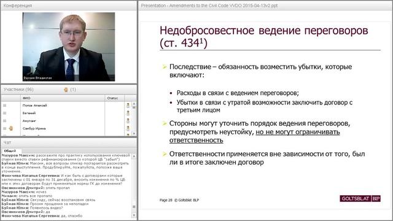
Task: Click chat message 'Секунду, сейчас восстановим связь'
Action: click(x=49, y=200)
